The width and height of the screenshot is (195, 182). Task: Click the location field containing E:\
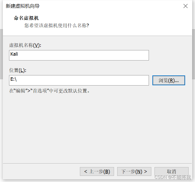(x=79, y=80)
